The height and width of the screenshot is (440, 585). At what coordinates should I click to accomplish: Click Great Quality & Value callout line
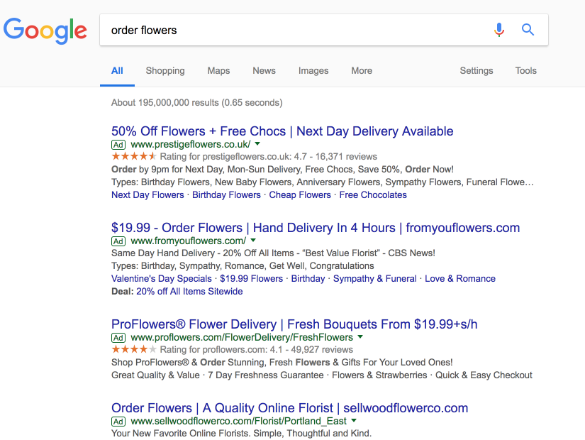[322, 375]
